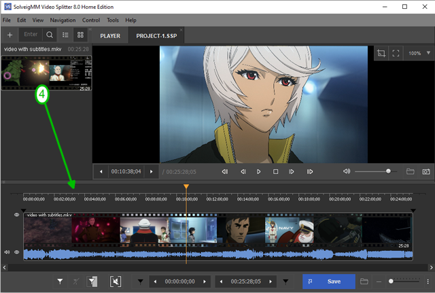Click the media search text field
435x293 pixels.
(31, 35)
